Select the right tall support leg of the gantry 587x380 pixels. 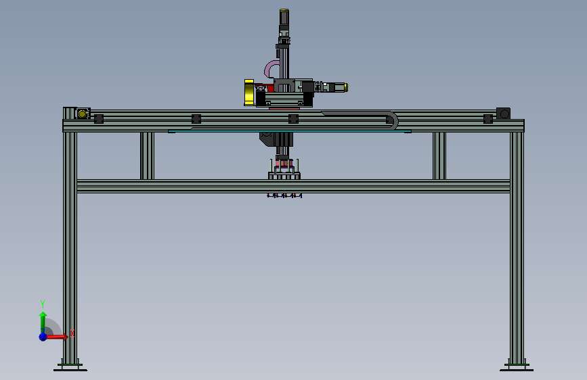click(x=517, y=247)
